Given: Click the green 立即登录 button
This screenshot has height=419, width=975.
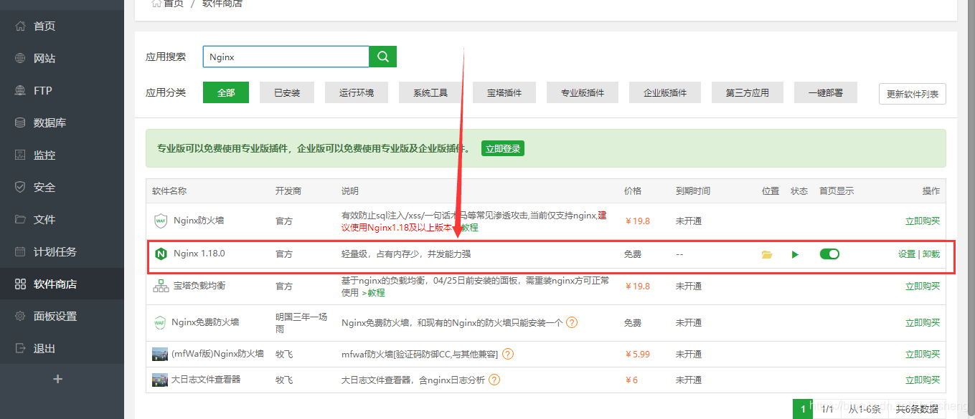Looking at the screenshot, I should 503,149.
